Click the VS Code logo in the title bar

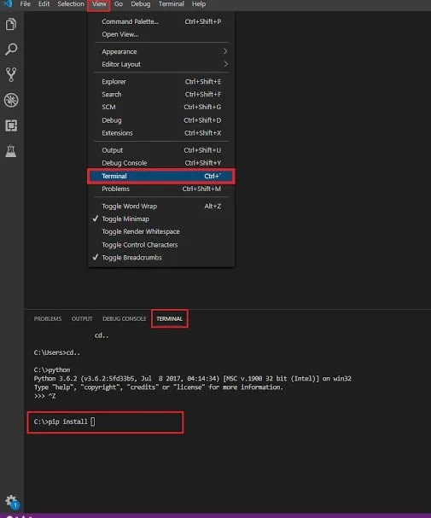coord(8,4)
